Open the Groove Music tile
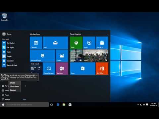 coord(89,43)
